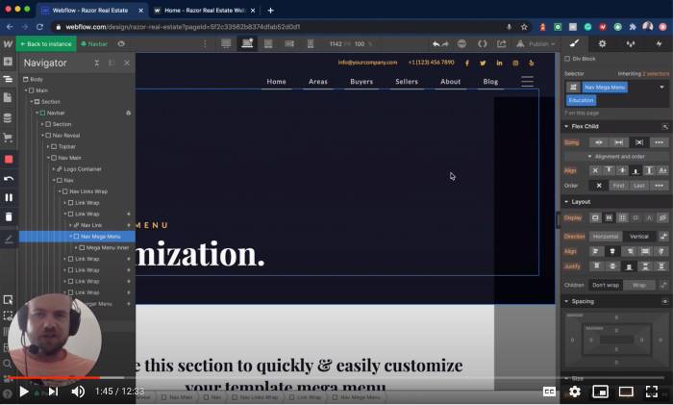Open the CMS Collections database panel
This screenshot has width=673, height=405.
[x=9, y=118]
